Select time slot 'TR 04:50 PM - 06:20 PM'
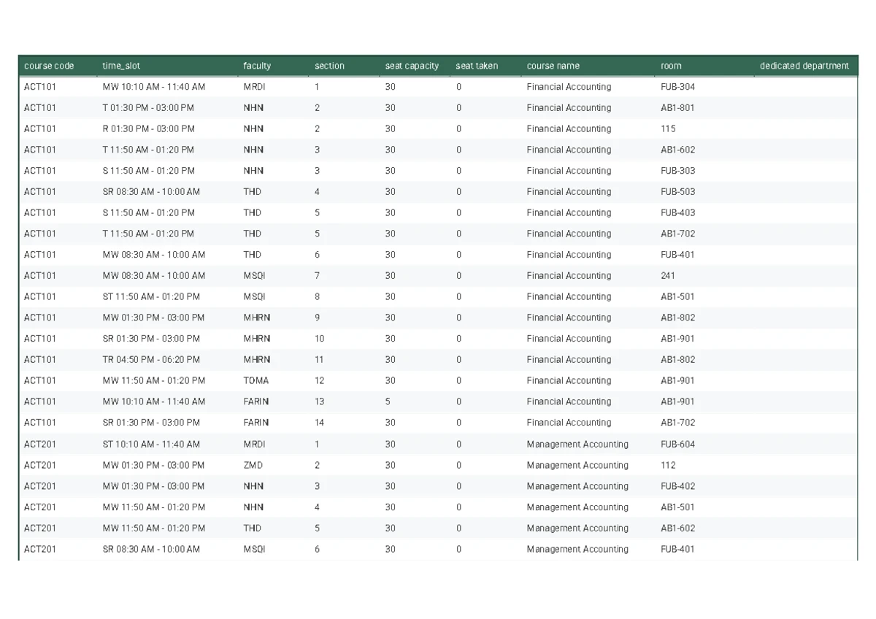The image size is (876, 619). click(x=151, y=360)
